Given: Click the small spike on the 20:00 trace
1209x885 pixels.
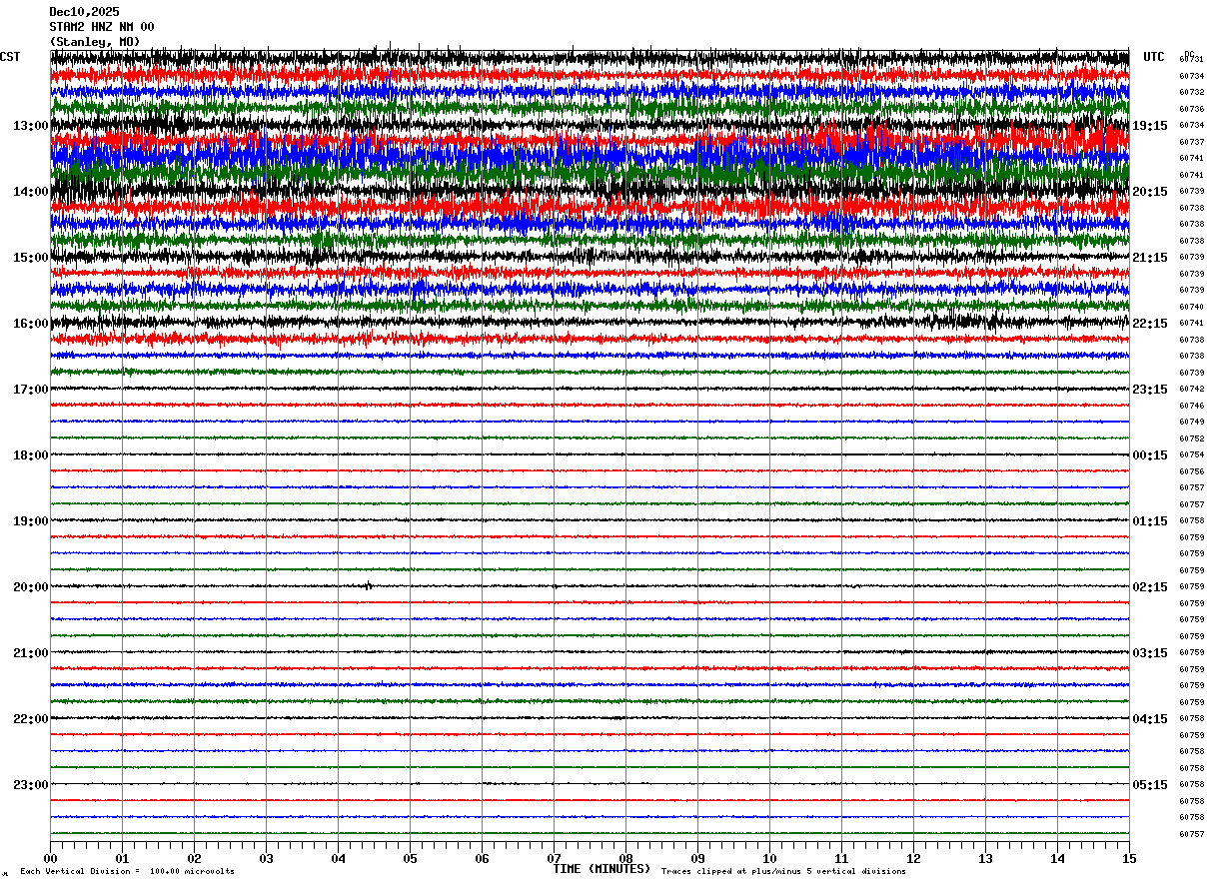Looking at the screenshot, I should click(368, 586).
